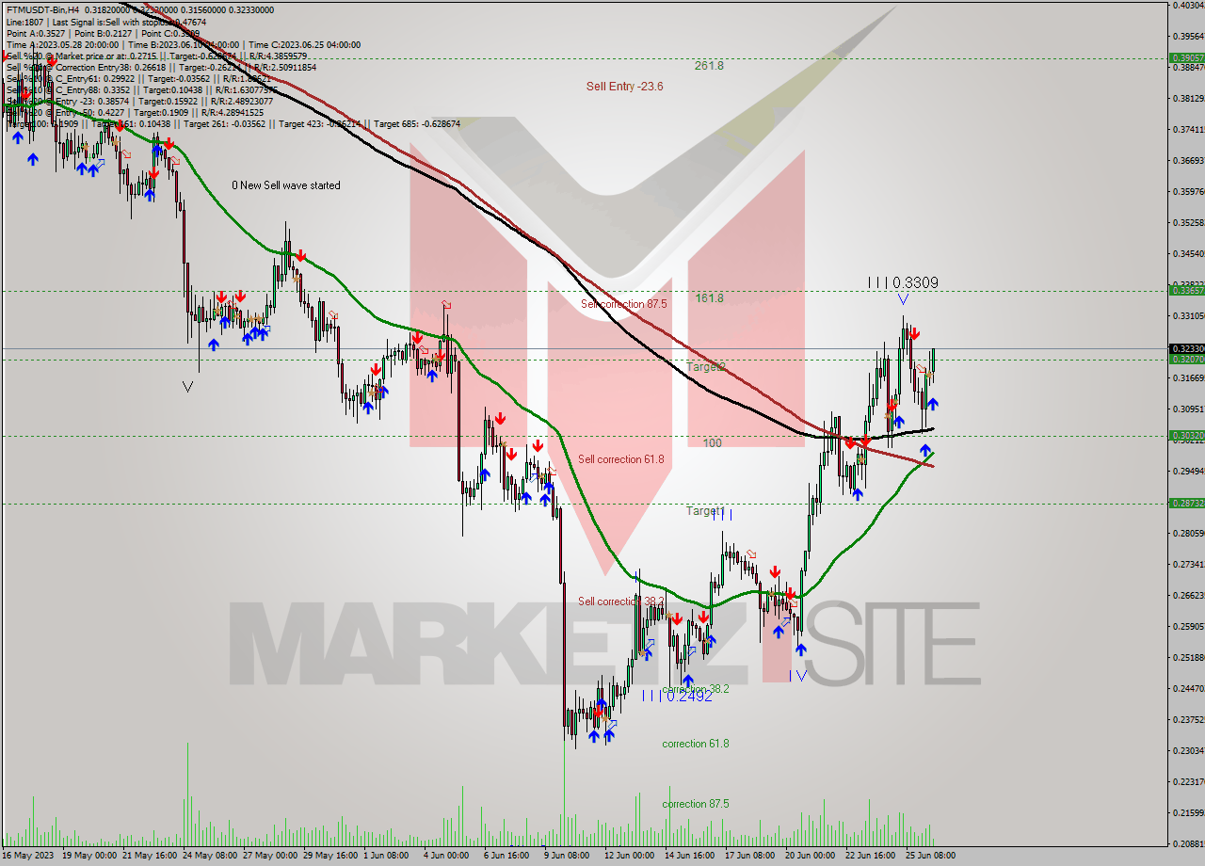
Task: Click the '27 May 00:00' time axis label
Action: point(270,856)
